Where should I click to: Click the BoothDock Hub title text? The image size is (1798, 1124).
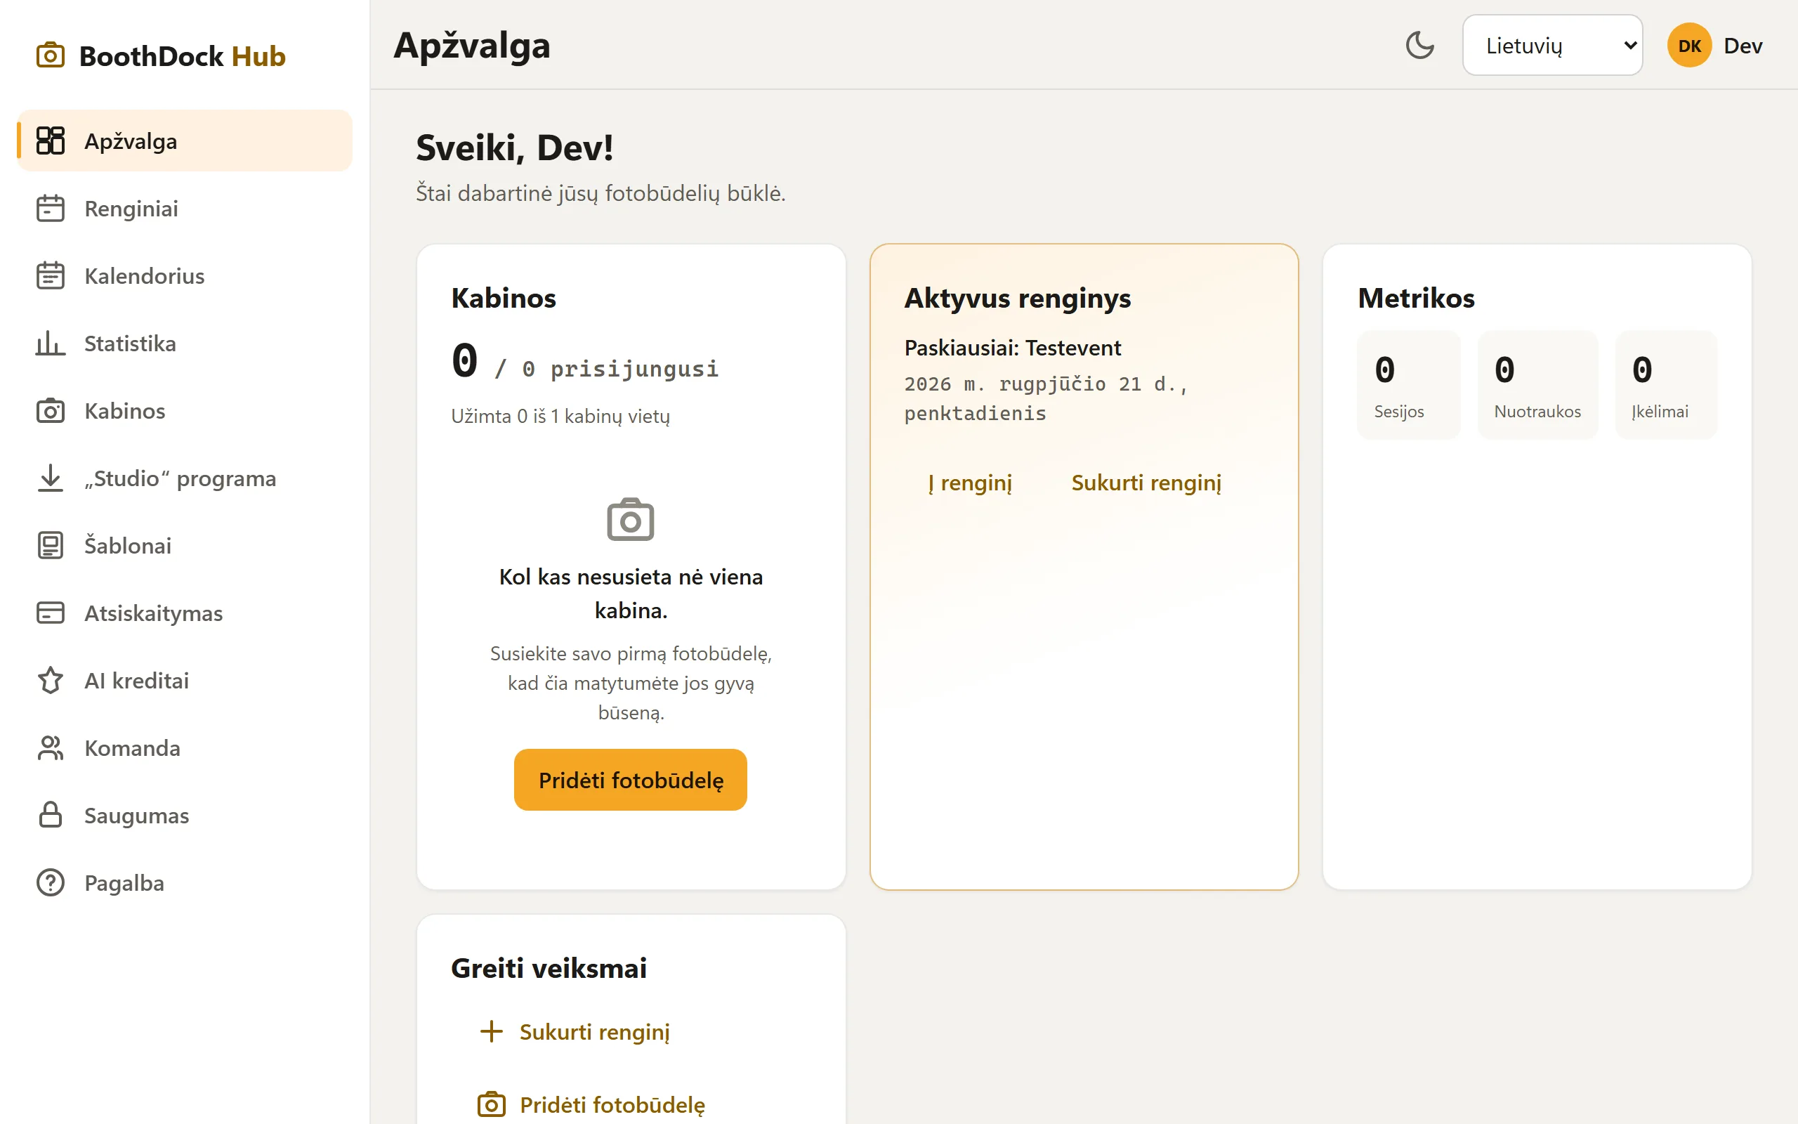pyautogui.click(x=182, y=55)
